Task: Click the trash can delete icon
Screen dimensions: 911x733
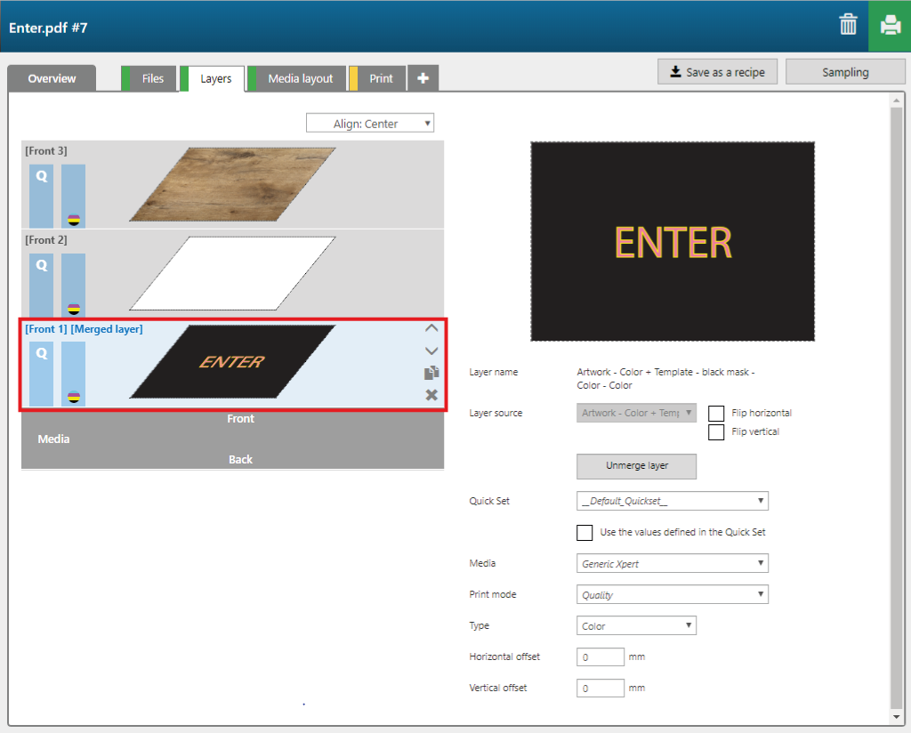Action: [x=848, y=26]
